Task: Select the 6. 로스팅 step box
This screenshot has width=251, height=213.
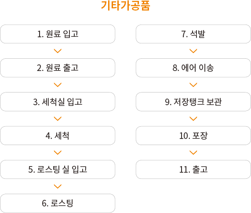Action: coord(58,203)
